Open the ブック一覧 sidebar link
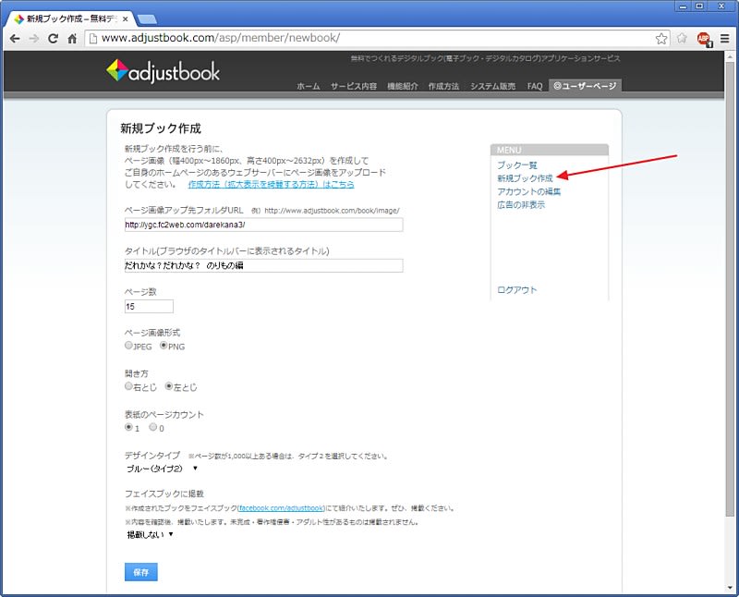This screenshot has width=739, height=597. [x=516, y=164]
